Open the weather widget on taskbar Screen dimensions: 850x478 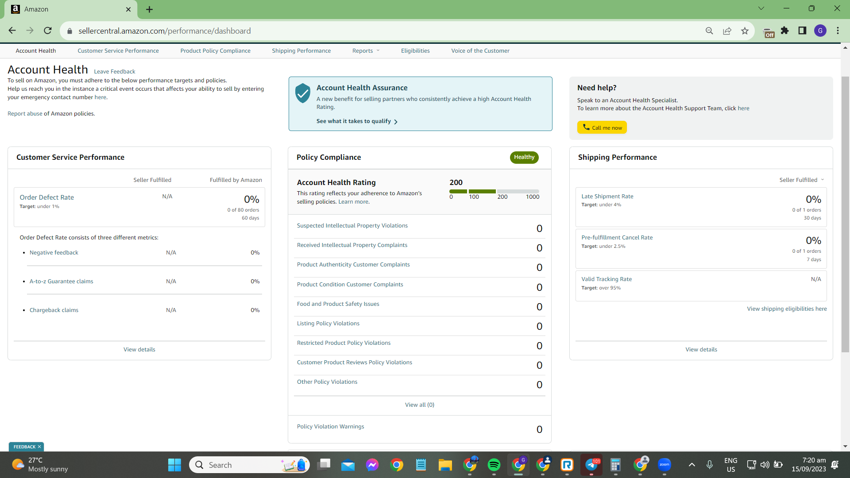(x=40, y=465)
